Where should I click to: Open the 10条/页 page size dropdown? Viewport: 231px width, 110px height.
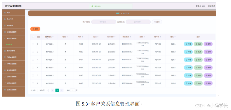[43, 90]
